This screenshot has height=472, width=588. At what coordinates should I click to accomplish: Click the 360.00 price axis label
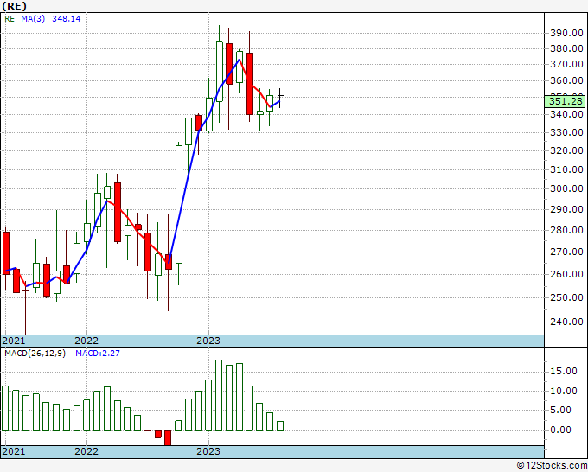coord(566,80)
